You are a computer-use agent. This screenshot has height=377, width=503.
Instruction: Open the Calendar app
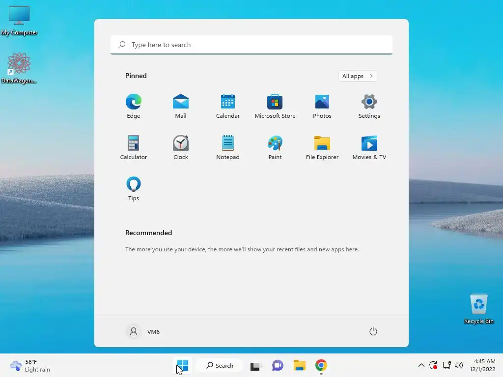[228, 106]
